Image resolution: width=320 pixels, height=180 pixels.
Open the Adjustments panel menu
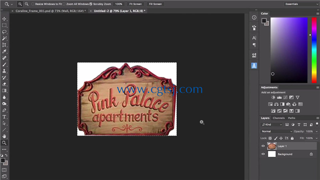click(x=318, y=87)
